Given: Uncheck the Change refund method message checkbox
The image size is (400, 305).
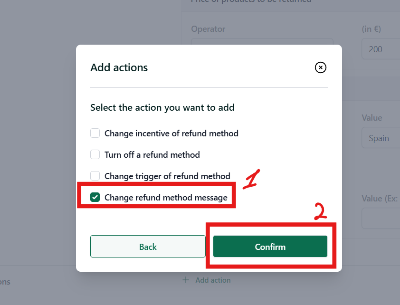Looking at the screenshot, I should pyautogui.click(x=95, y=197).
